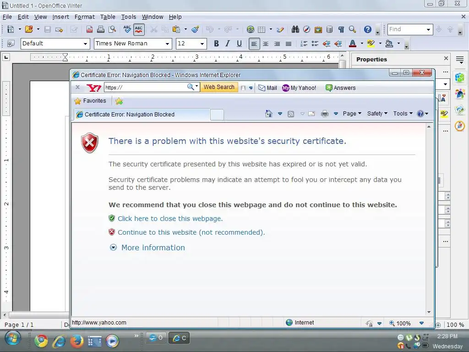Click the Writer Find text field
This screenshot has width=469, height=352.
coord(407,29)
